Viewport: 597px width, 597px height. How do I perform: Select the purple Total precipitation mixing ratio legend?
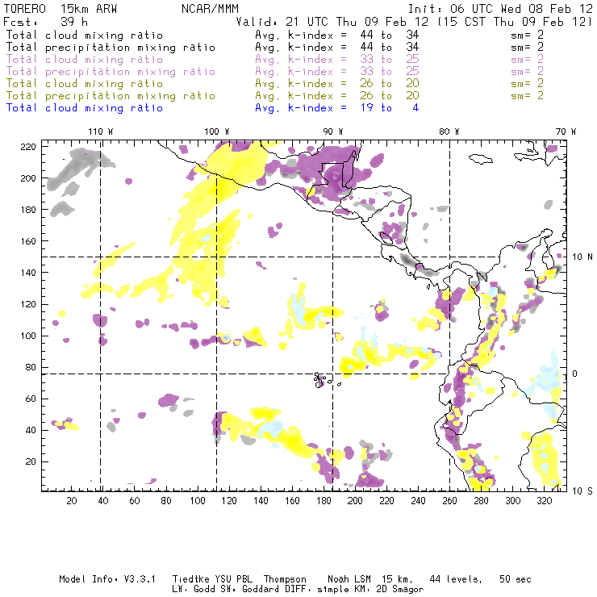111,71
